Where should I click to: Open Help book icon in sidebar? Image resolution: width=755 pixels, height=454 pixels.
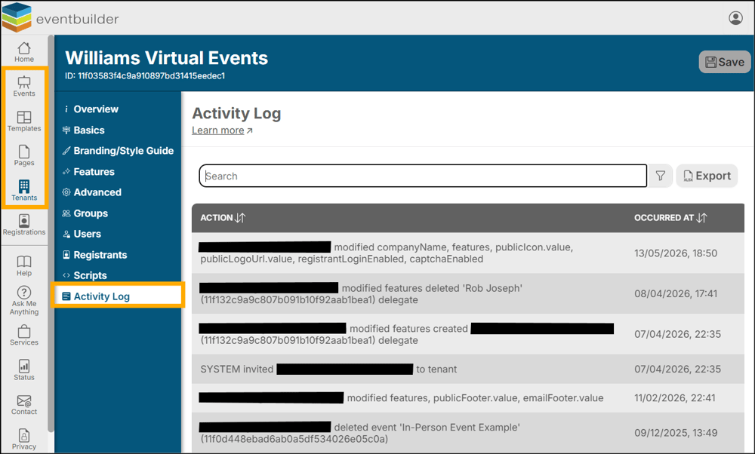coord(23,266)
